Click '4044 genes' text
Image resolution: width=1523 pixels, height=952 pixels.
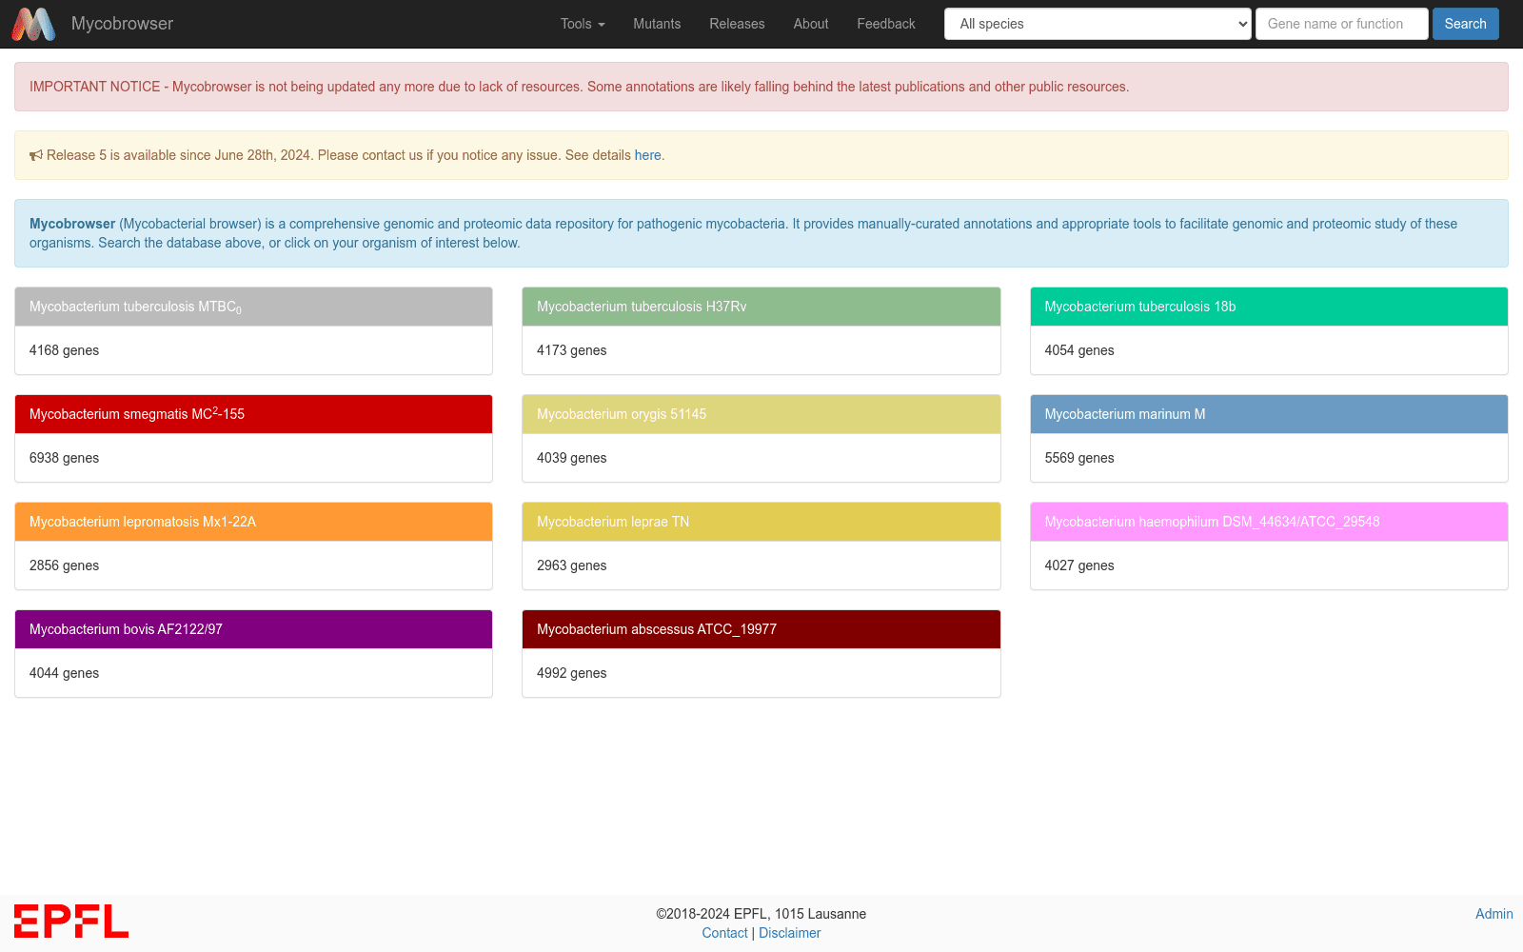pos(64,673)
